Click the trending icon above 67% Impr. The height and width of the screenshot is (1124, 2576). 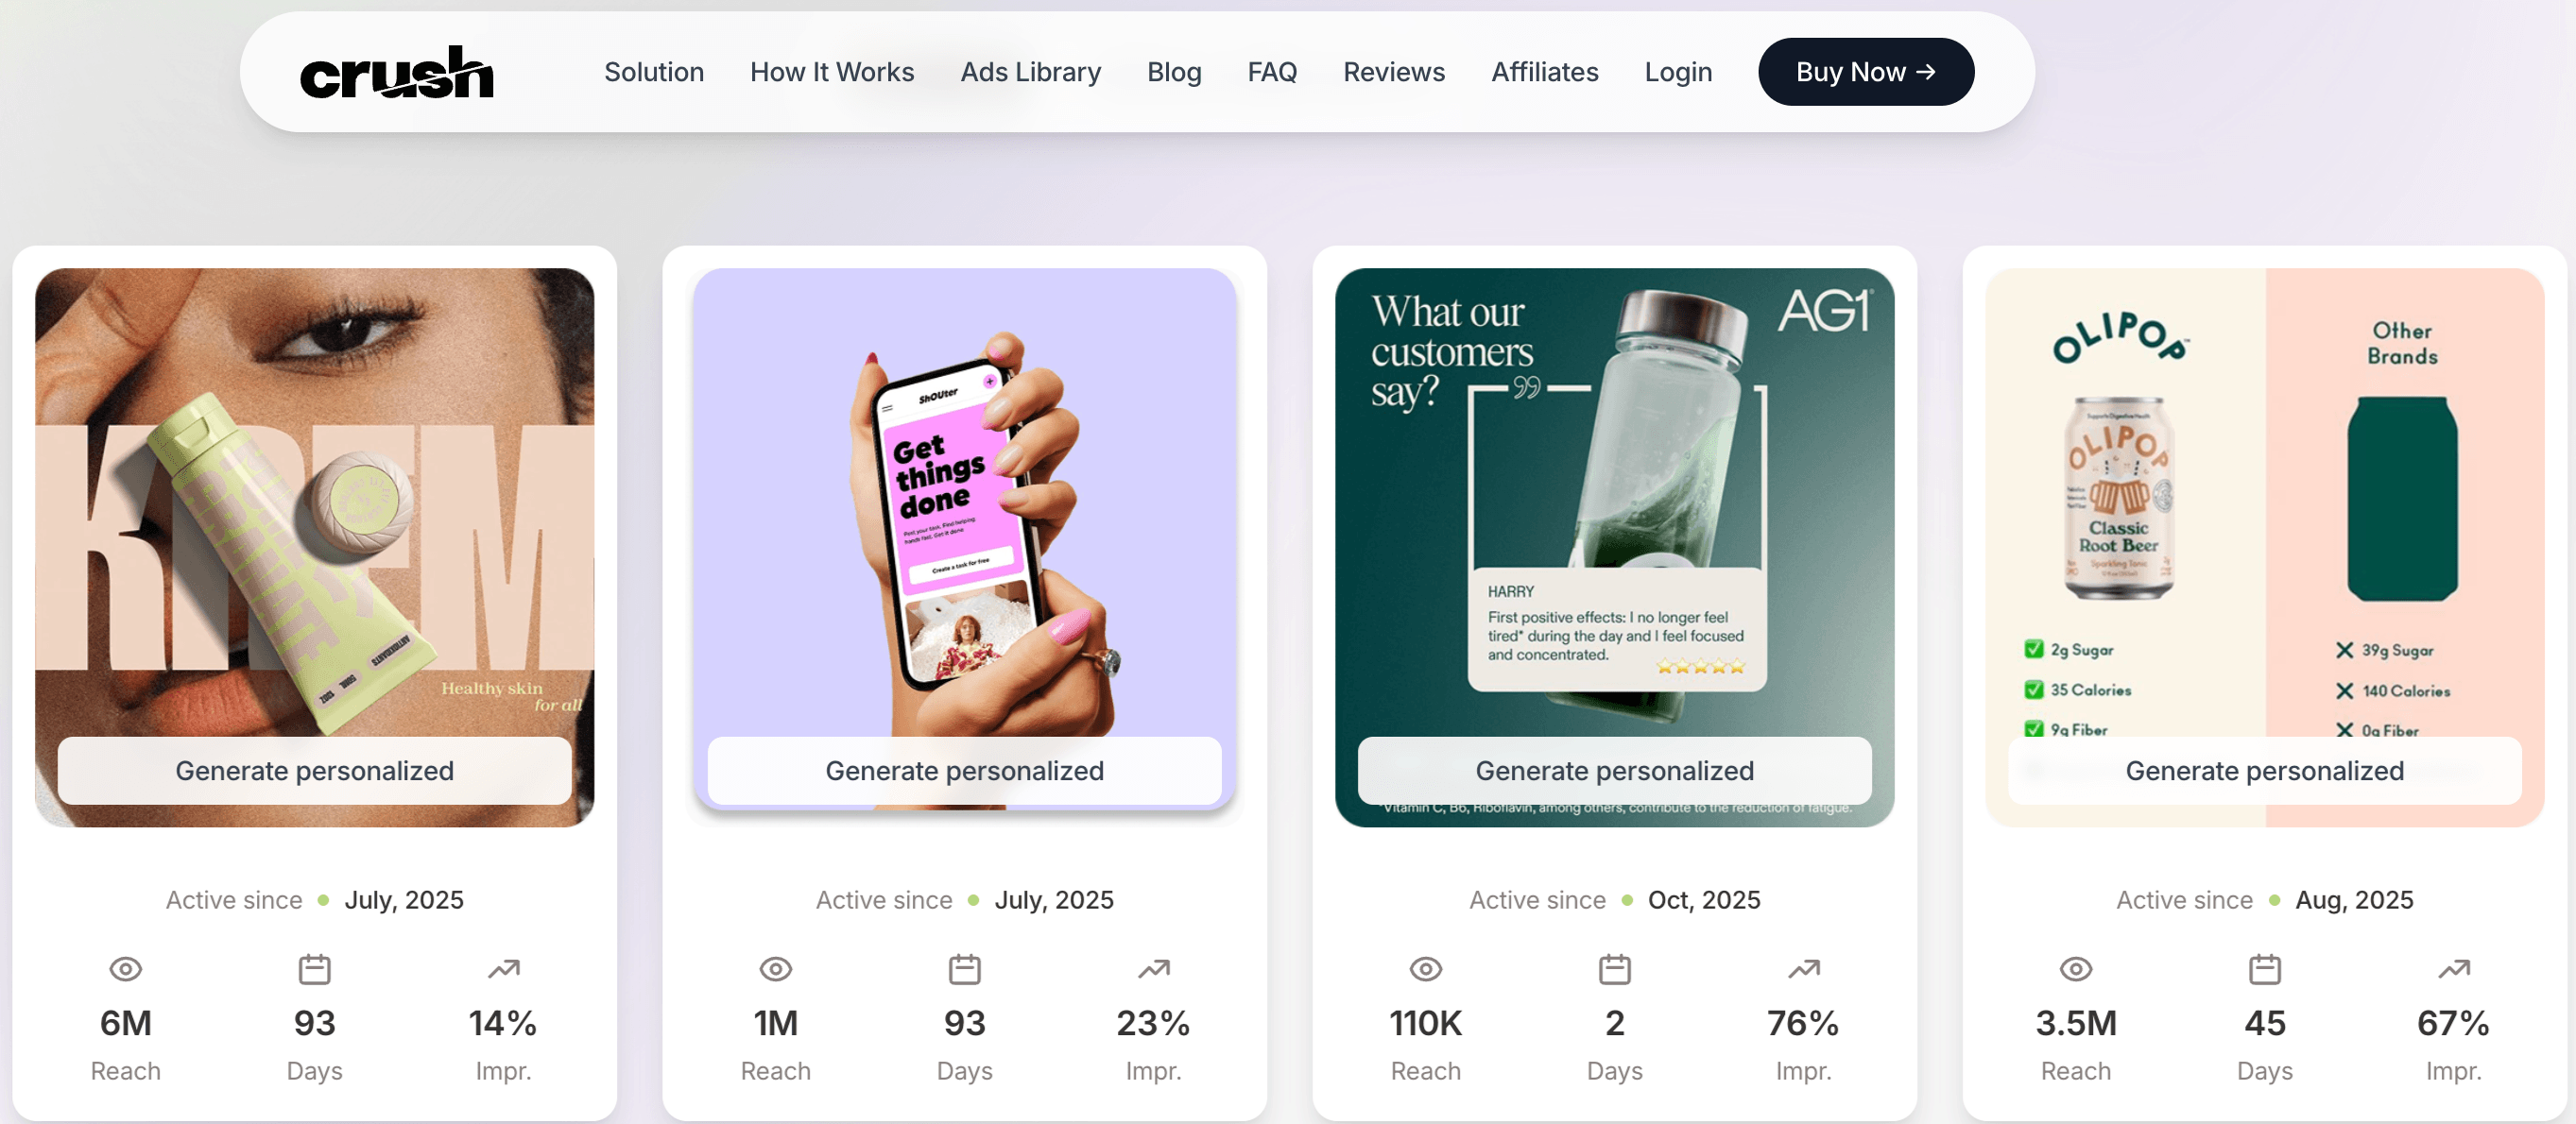click(2453, 968)
